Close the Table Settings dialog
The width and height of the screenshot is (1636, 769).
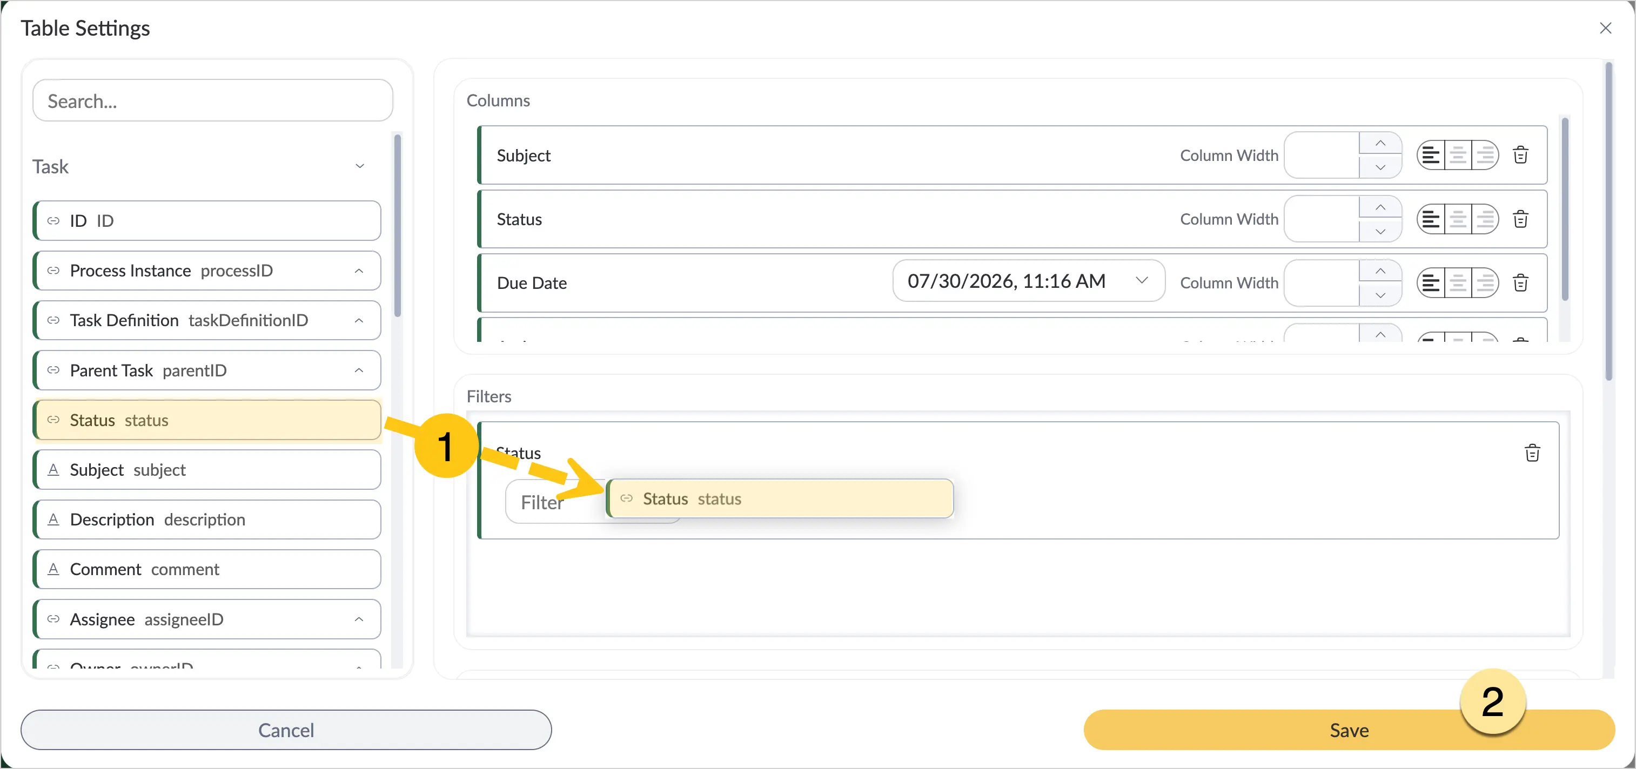[x=1606, y=28]
